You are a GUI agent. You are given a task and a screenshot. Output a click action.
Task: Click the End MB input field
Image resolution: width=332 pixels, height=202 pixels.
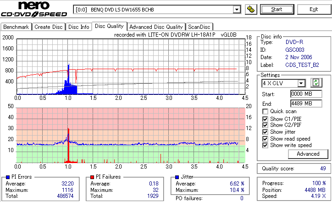pyautogui.click(x=306, y=104)
